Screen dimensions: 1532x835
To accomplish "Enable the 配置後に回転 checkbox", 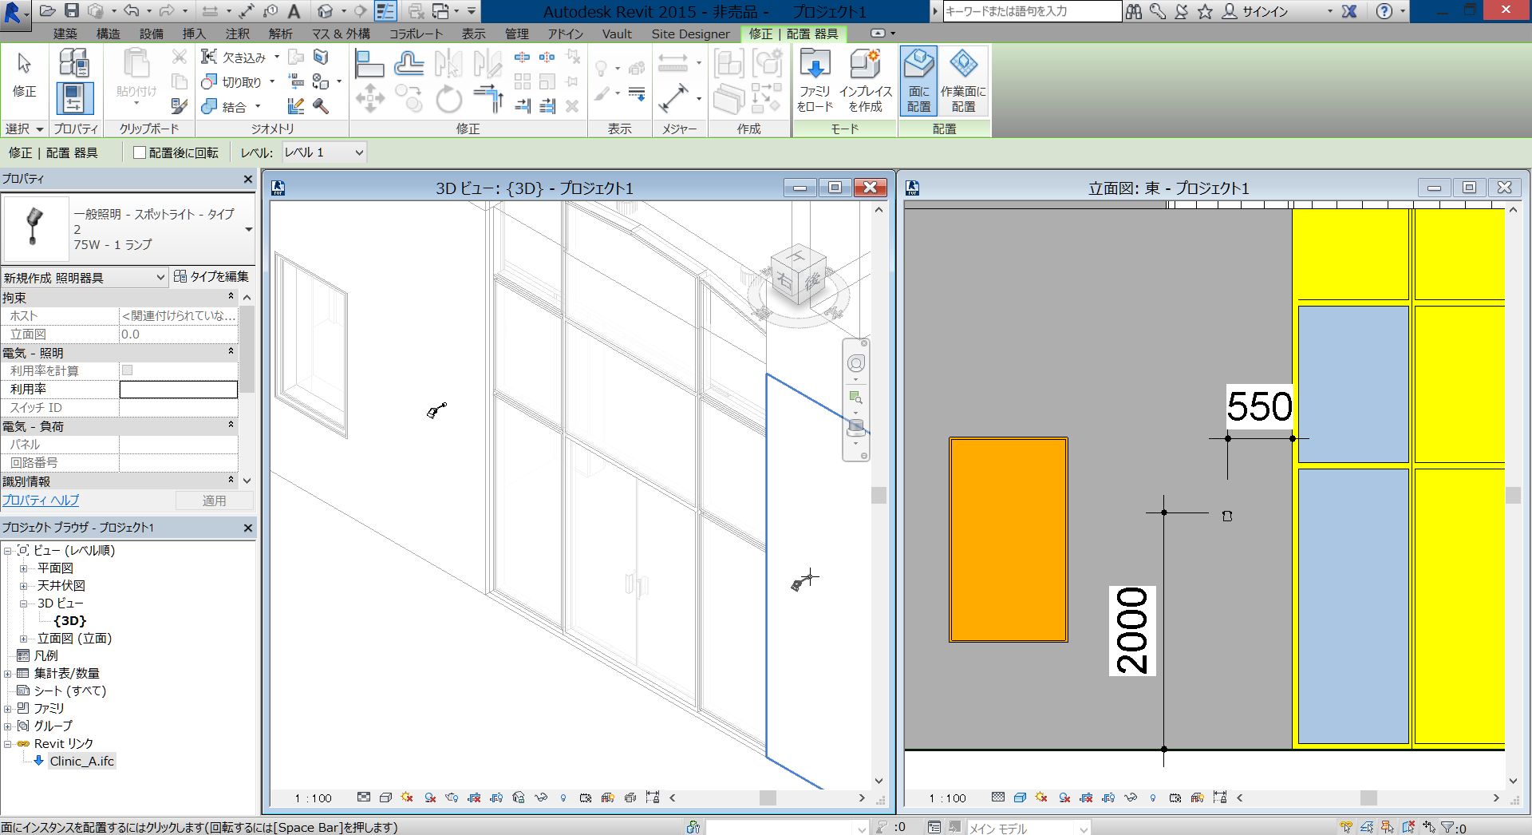I will point(140,152).
